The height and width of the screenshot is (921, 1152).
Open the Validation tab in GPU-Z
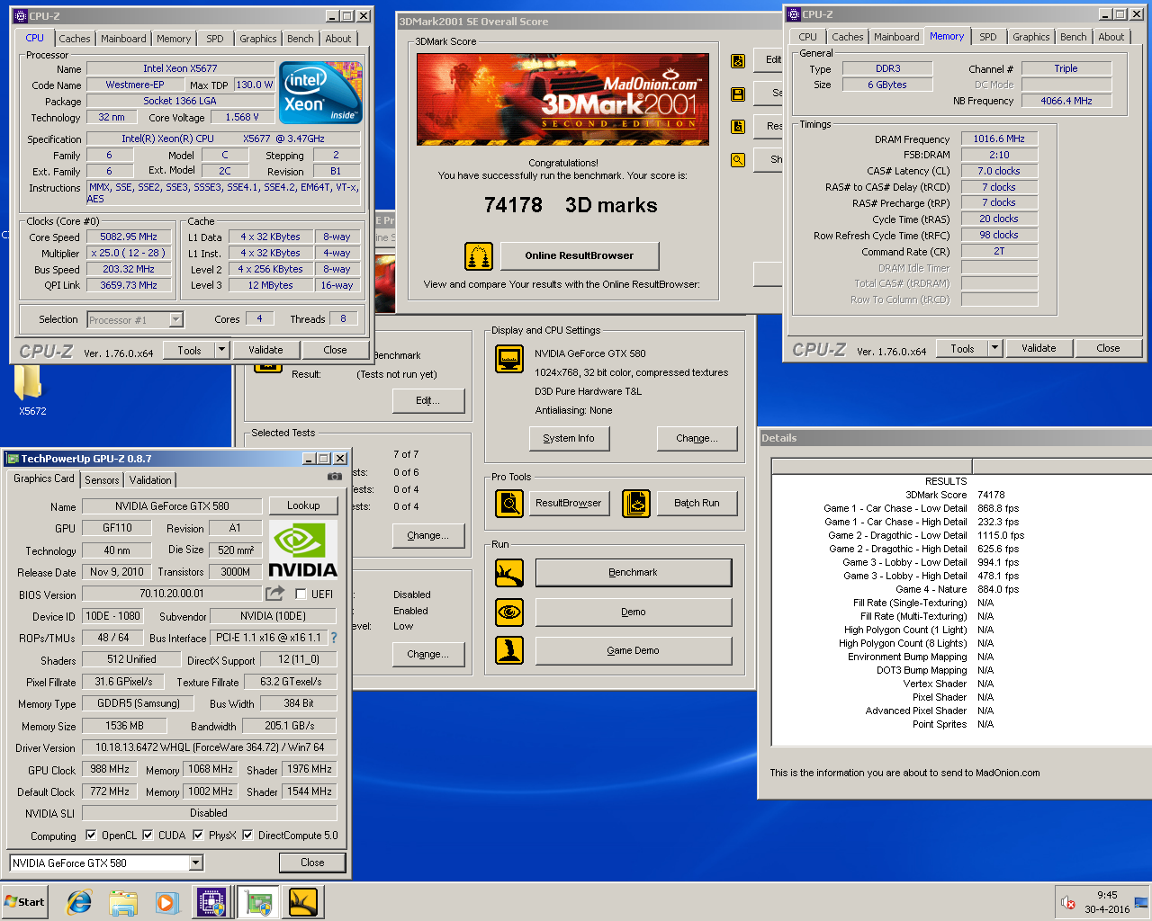point(150,480)
